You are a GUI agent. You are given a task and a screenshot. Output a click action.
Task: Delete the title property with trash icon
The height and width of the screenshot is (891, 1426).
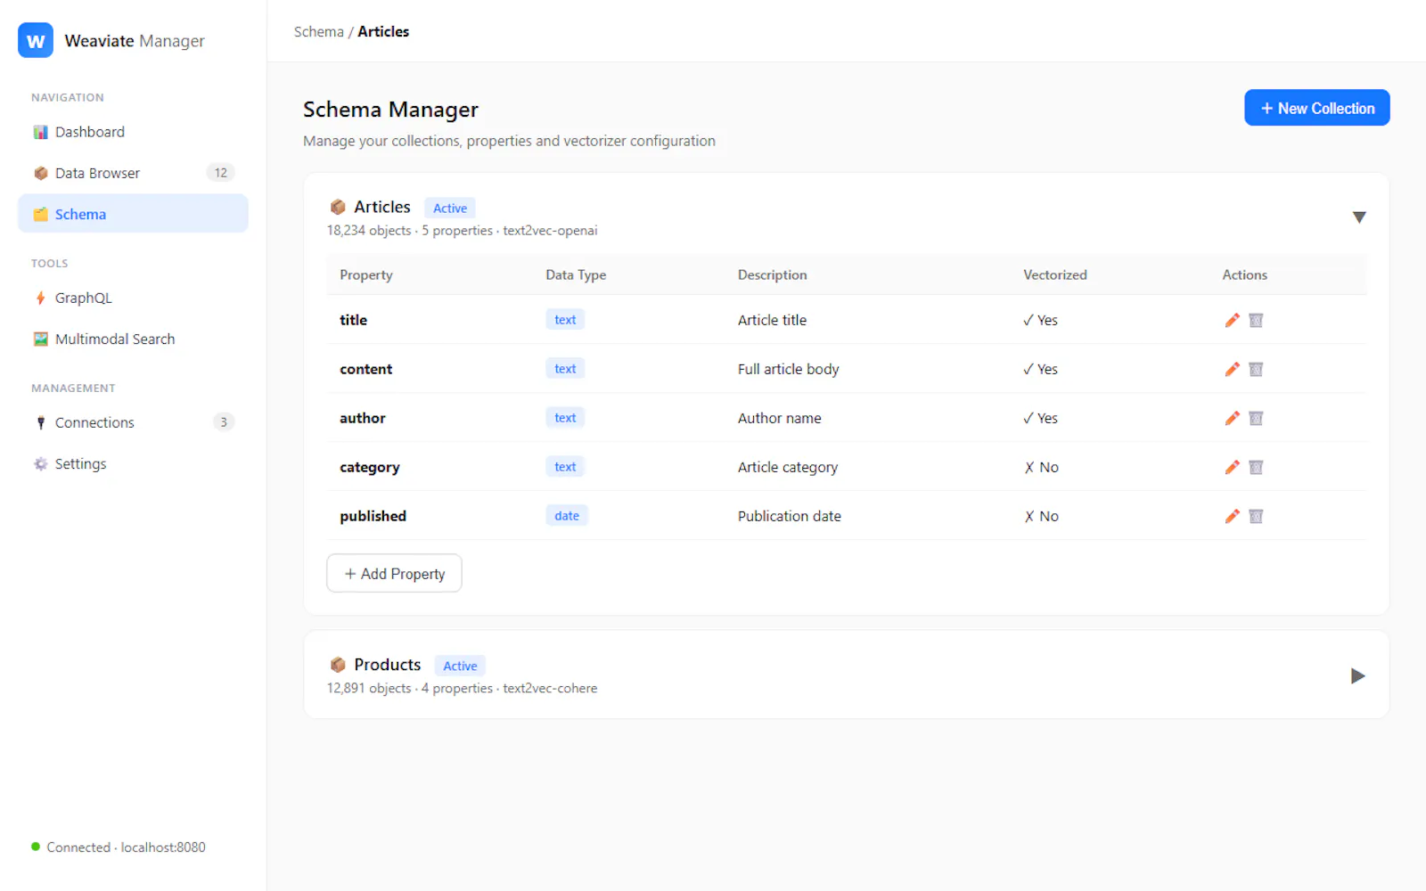(x=1256, y=320)
